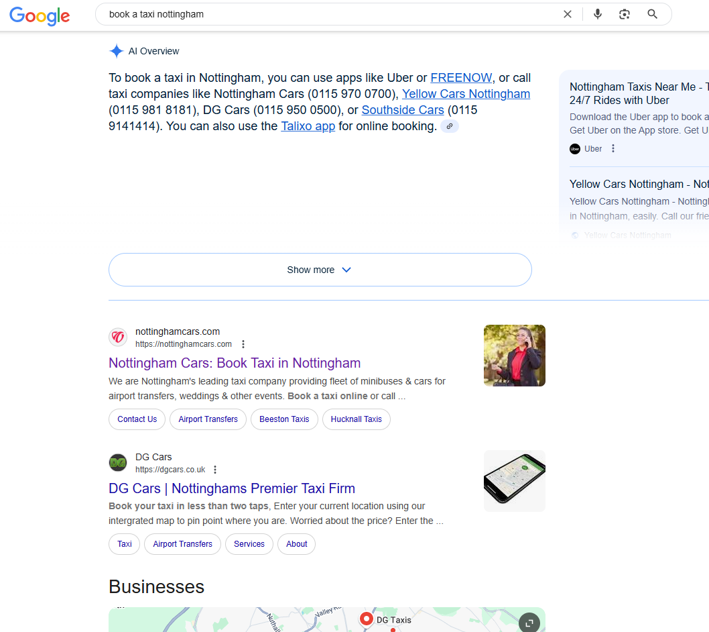The width and height of the screenshot is (709, 632).
Task: Open DG Cars Airport Transfers sitelink
Action: click(183, 543)
